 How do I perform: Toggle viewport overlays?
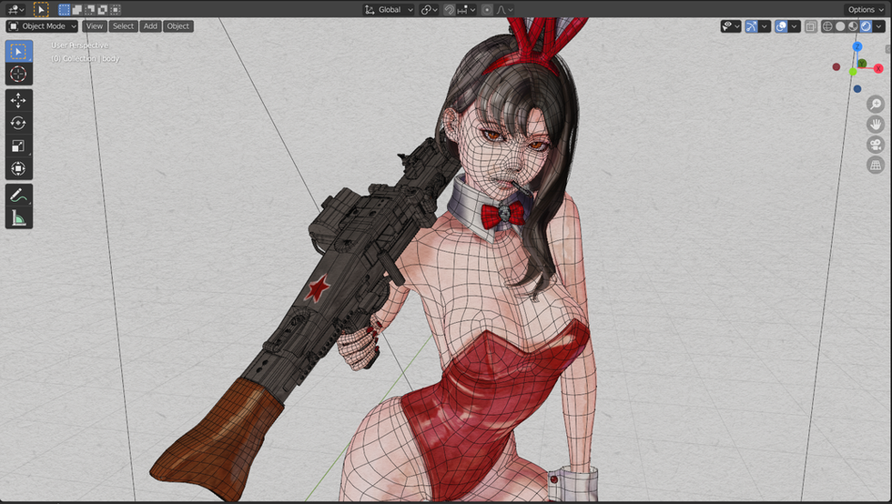pos(781,26)
